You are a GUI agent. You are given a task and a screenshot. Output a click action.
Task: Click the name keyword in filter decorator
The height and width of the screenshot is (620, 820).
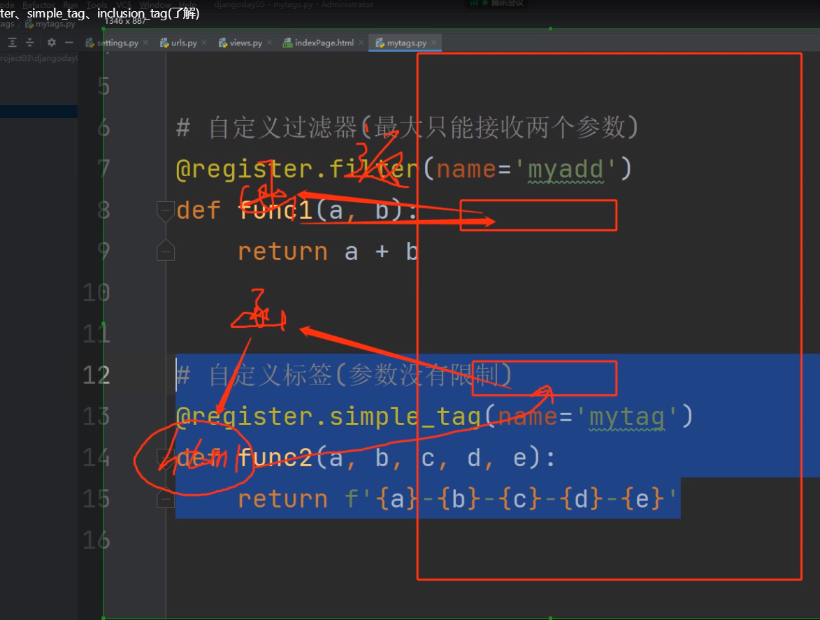(466, 169)
